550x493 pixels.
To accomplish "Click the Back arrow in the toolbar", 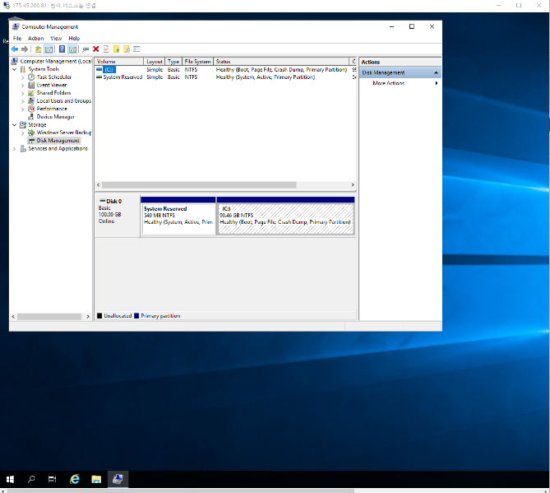I will pos(14,49).
